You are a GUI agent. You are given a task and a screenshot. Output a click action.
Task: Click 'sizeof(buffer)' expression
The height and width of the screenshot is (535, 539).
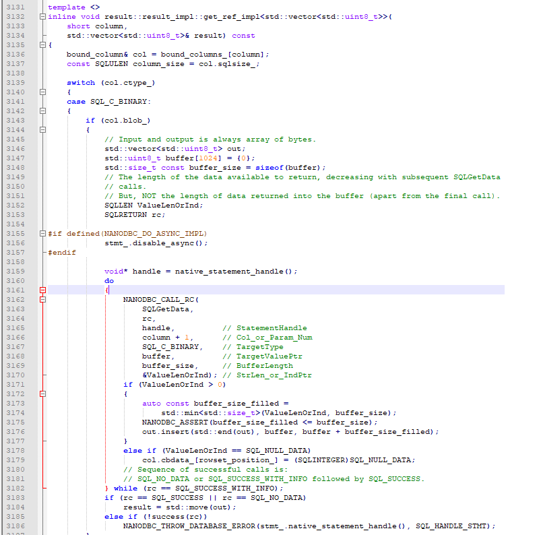[x=288, y=168]
